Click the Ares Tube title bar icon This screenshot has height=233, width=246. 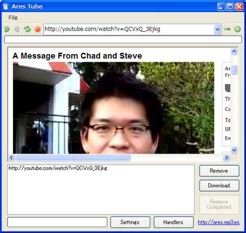tap(6, 7)
